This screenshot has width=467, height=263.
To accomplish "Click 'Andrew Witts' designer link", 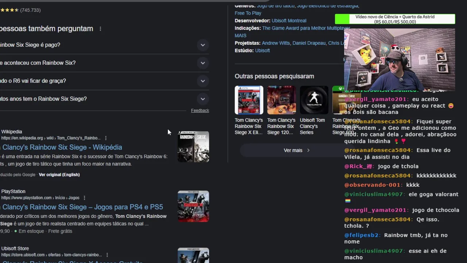I will tap(276, 43).
